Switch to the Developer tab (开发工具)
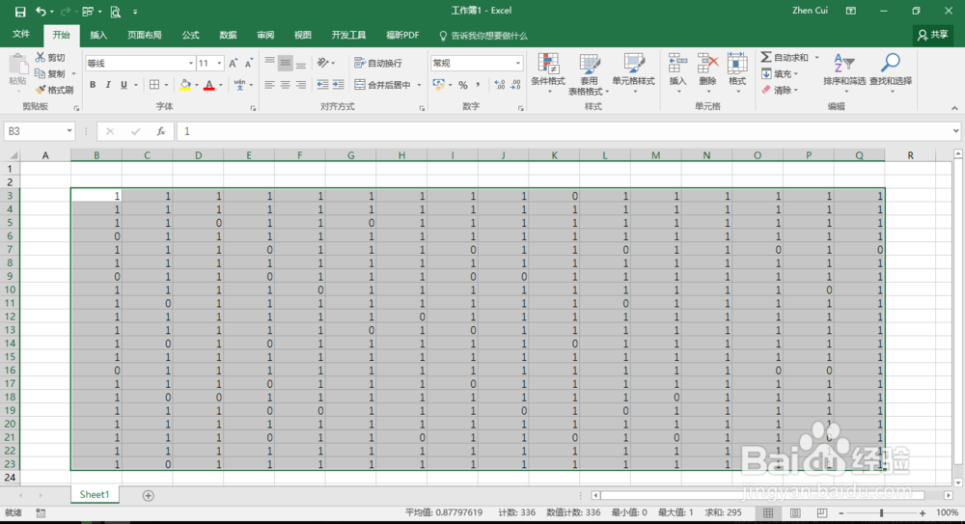 click(x=349, y=35)
